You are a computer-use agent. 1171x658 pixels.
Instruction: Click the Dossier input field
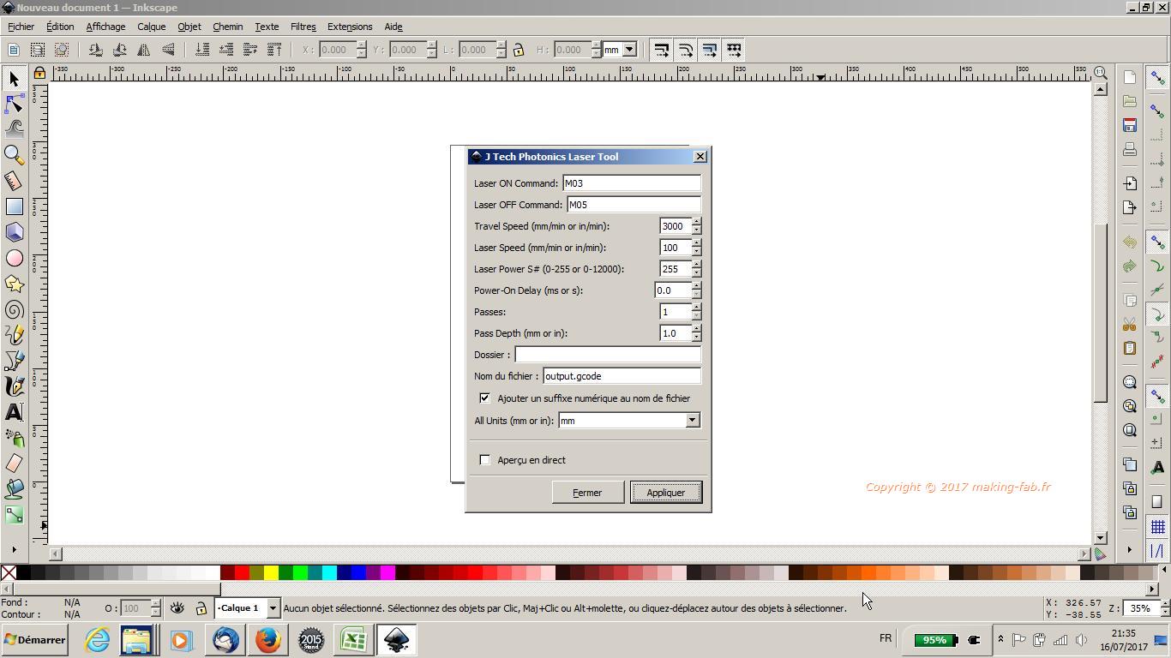(x=607, y=355)
